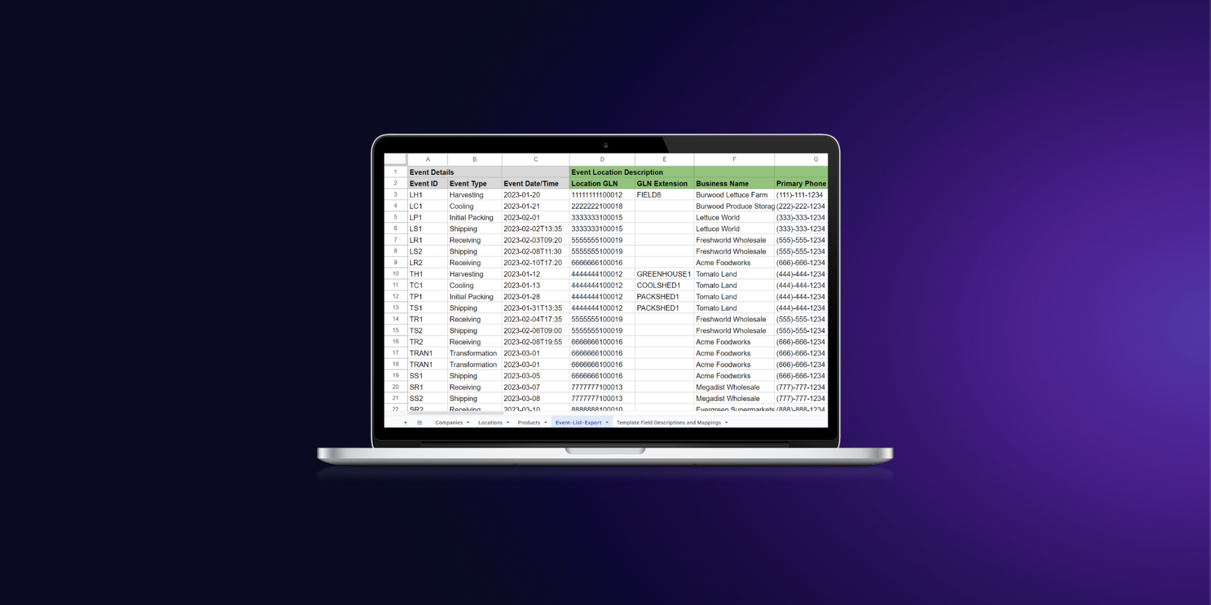Select column A header
1211x605 pixels.
point(427,159)
